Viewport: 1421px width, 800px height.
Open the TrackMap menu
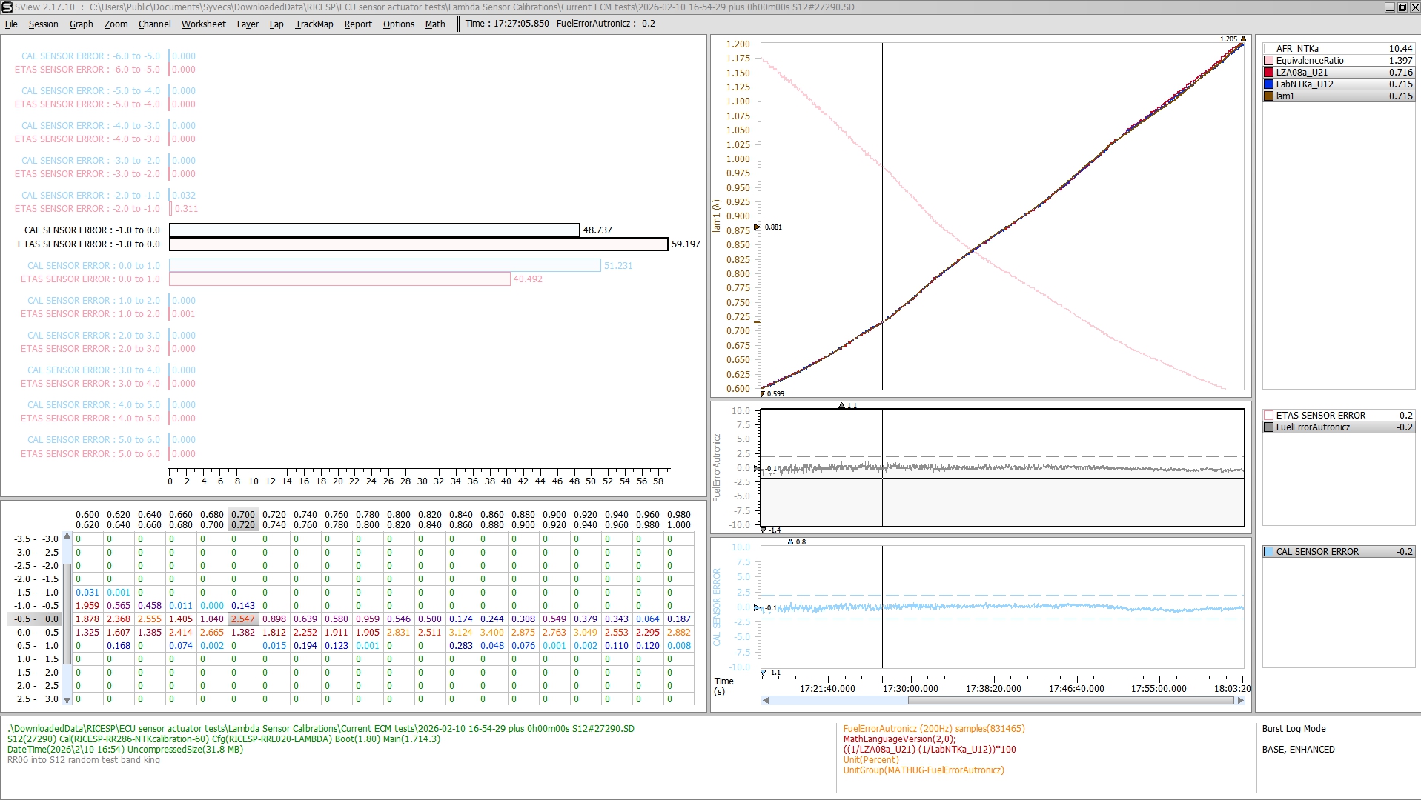[314, 24]
